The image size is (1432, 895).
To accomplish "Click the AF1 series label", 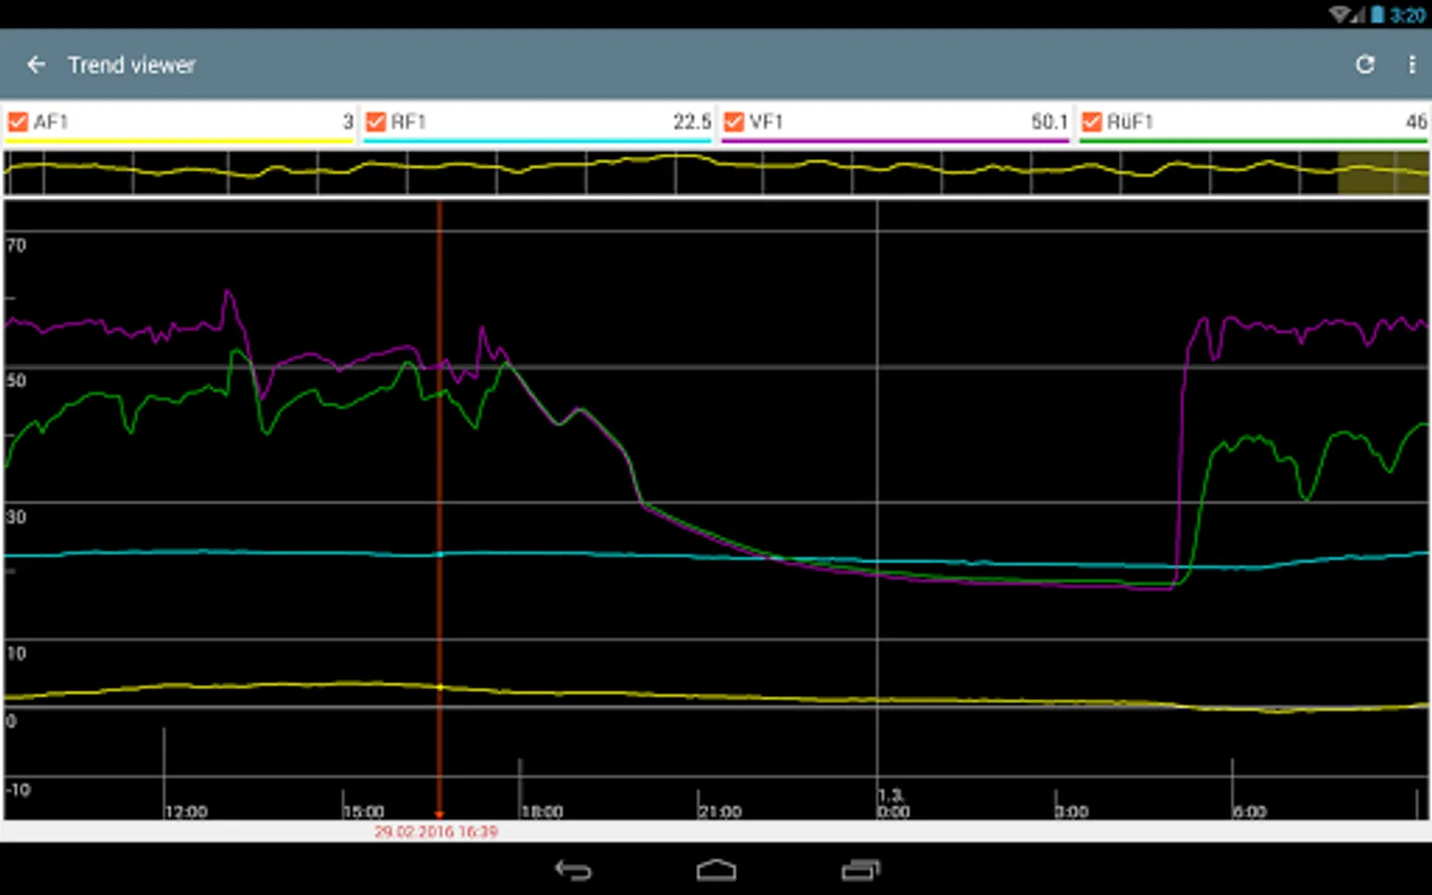I will tap(51, 121).
